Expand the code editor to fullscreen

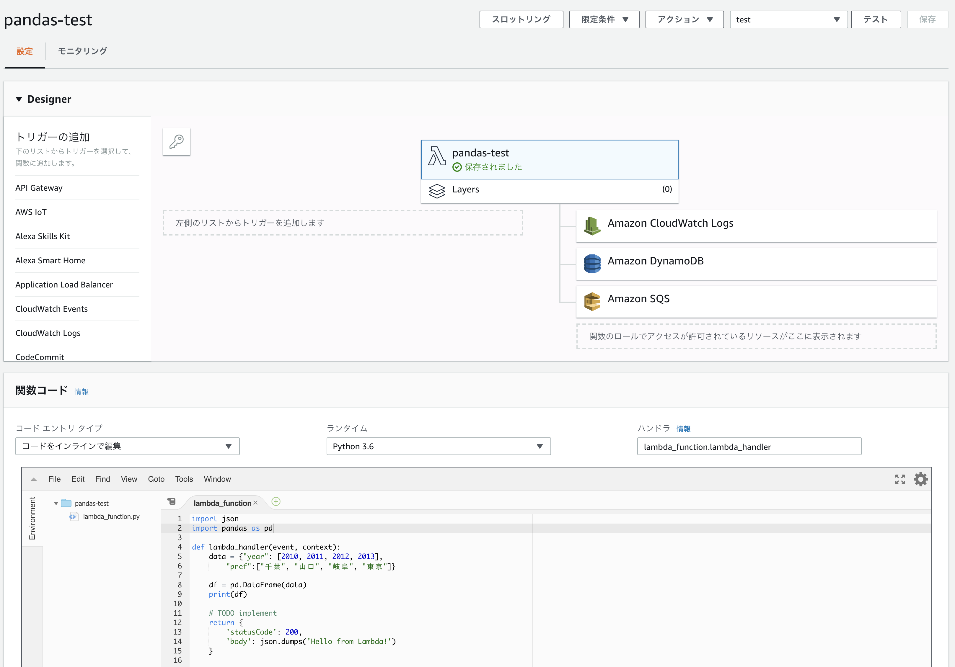(x=900, y=479)
